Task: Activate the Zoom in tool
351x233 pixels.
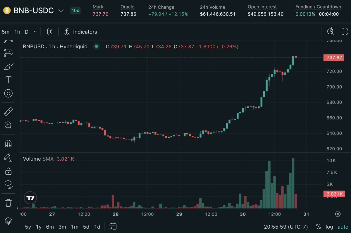Action: (x=8, y=125)
